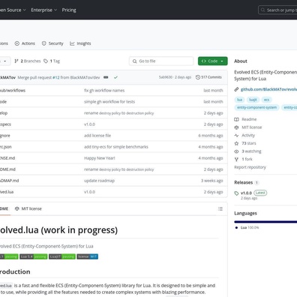Open the branch selector dropdown

pos(5,61)
